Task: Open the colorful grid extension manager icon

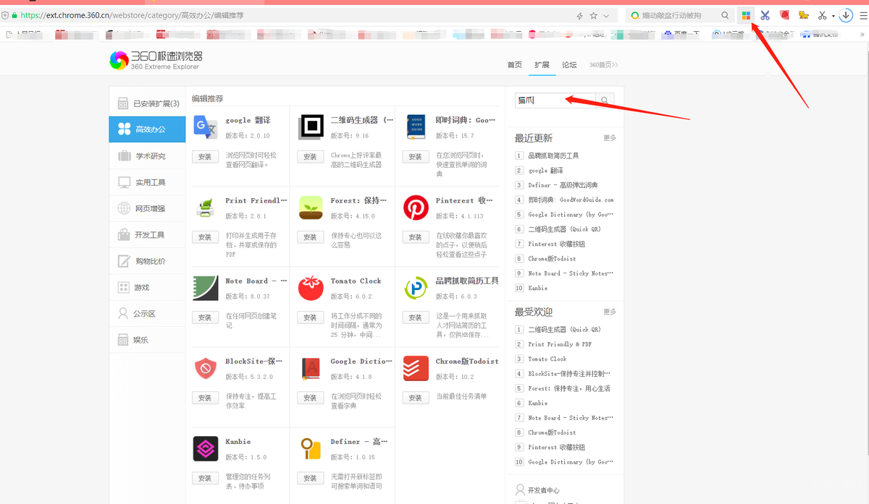Action: click(746, 15)
